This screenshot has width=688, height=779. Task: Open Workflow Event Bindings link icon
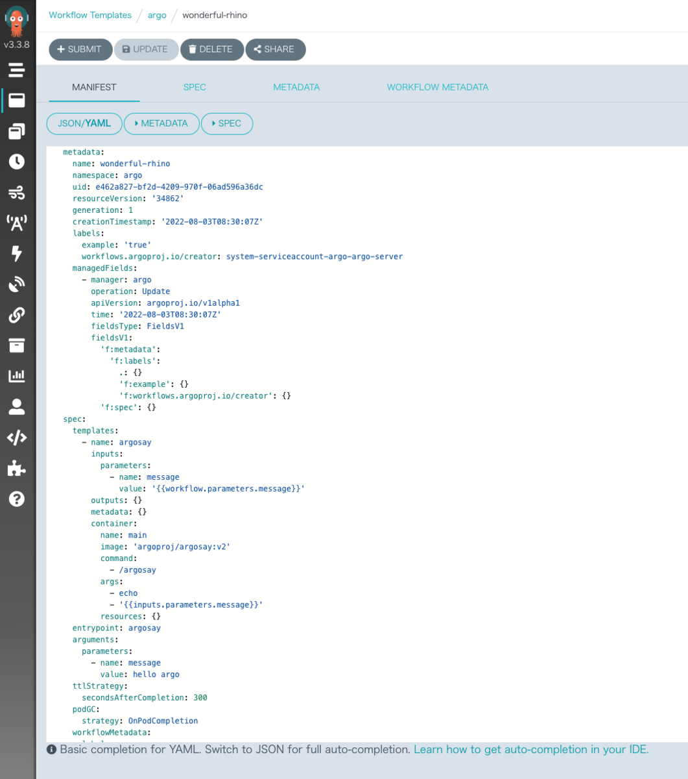coord(17,315)
